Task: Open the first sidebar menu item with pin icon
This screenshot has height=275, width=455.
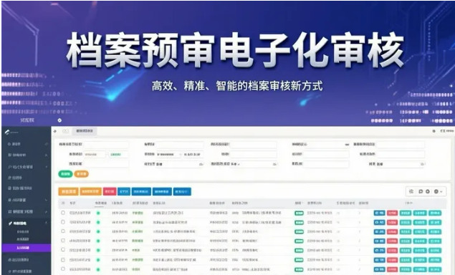Action: 27,144
